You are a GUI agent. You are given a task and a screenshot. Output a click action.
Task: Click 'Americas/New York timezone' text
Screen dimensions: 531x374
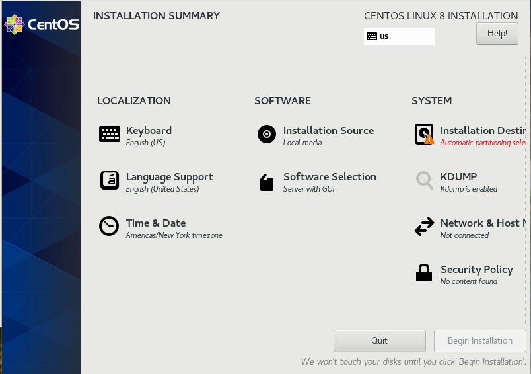pyautogui.click(x=174, y=235)
